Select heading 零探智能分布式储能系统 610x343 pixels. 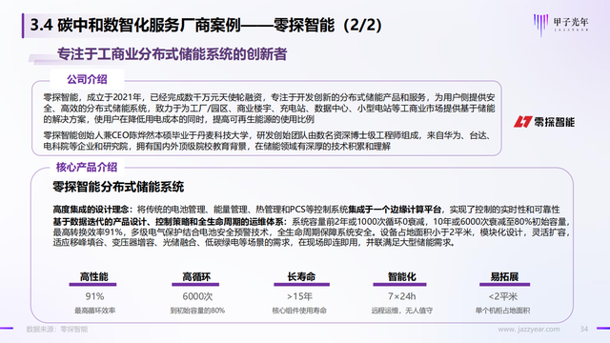[x=118, y=187]
